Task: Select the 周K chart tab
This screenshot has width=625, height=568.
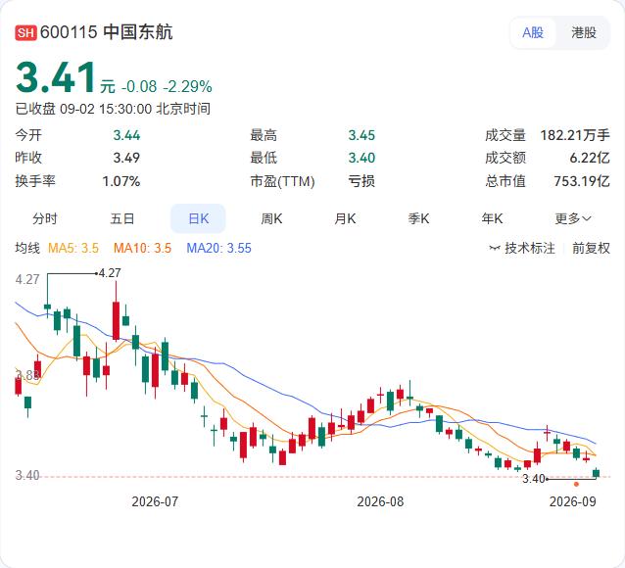Action: point(271,218)
